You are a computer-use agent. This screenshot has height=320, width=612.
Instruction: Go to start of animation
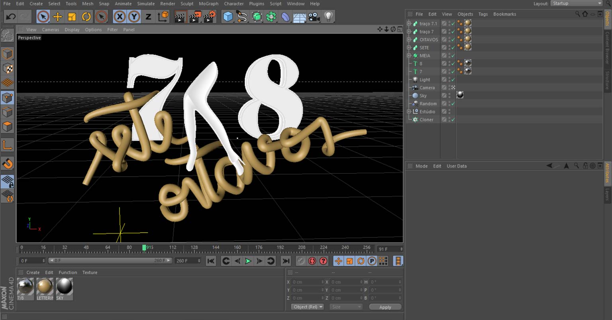coord(211,261)
